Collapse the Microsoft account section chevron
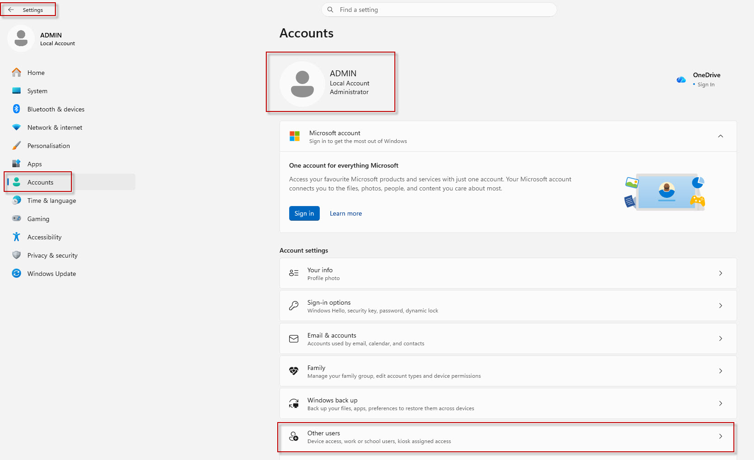754x460 pixels. (721, 136)
